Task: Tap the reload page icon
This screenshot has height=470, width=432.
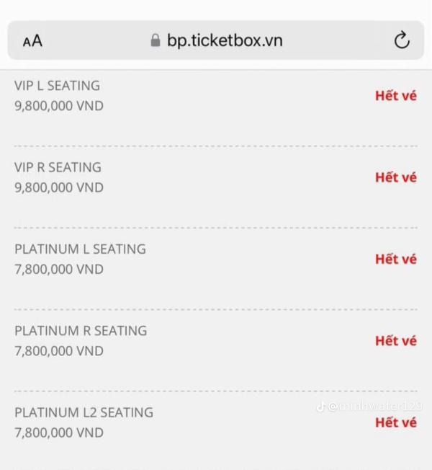Action: coord(402,40)
